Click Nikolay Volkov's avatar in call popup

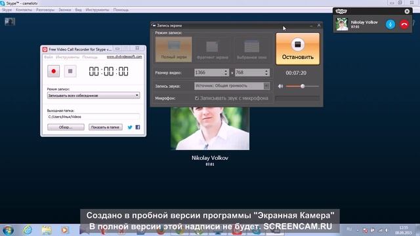pyautogui.click(x=342, y=24)
